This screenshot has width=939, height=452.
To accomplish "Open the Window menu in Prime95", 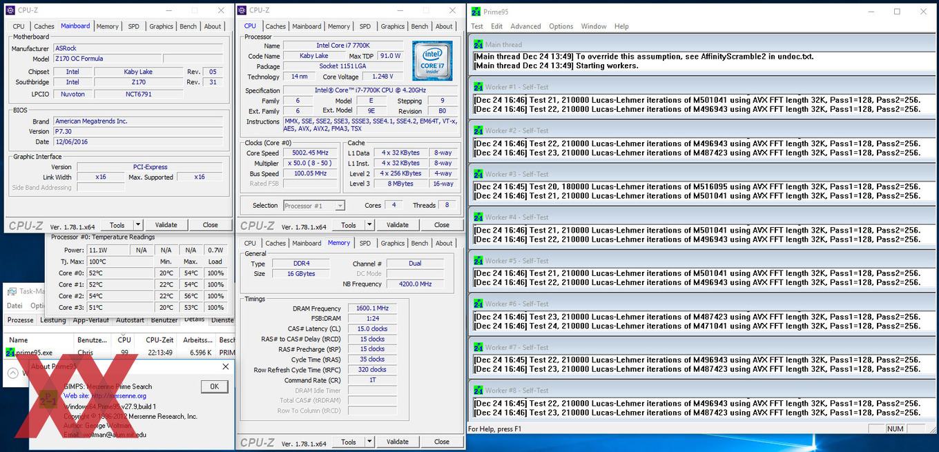I will point(594,26).
